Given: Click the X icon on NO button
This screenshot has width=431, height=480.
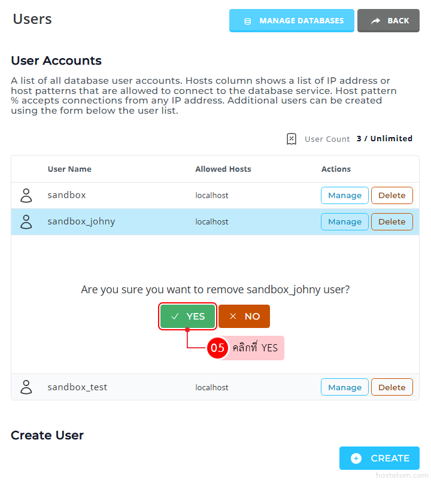Looking at the screenshot, I should click(x=233, y=317).
